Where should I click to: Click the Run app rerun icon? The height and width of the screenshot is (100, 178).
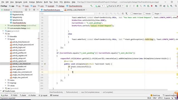tap(127, 6)
